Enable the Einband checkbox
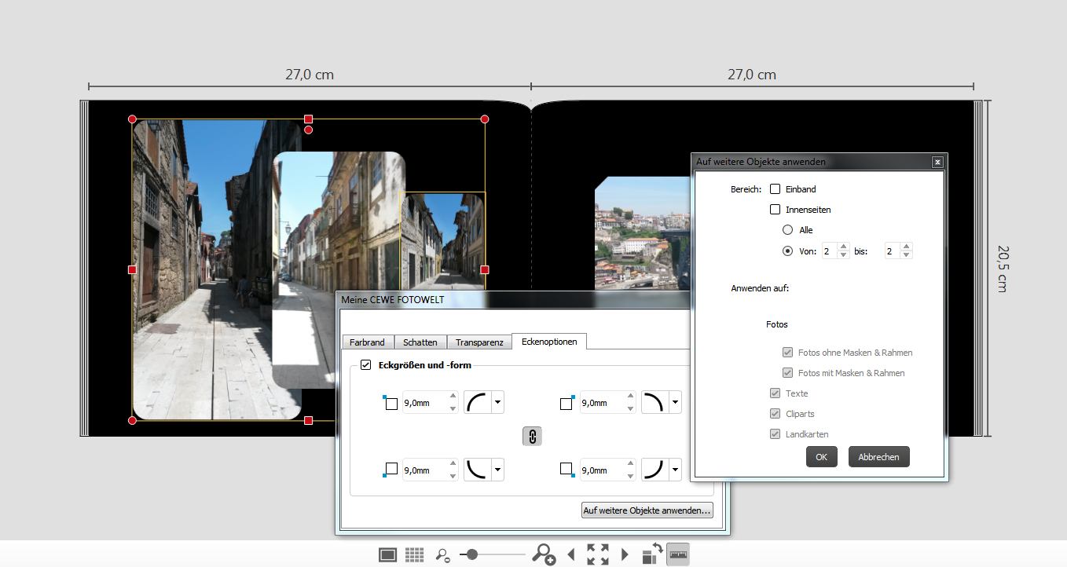The height and width of the screenshot is (567, 1067). [775, 189]
